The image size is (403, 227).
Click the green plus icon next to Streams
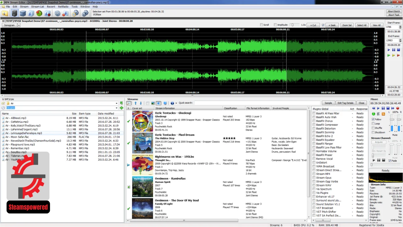pos(122,108)
